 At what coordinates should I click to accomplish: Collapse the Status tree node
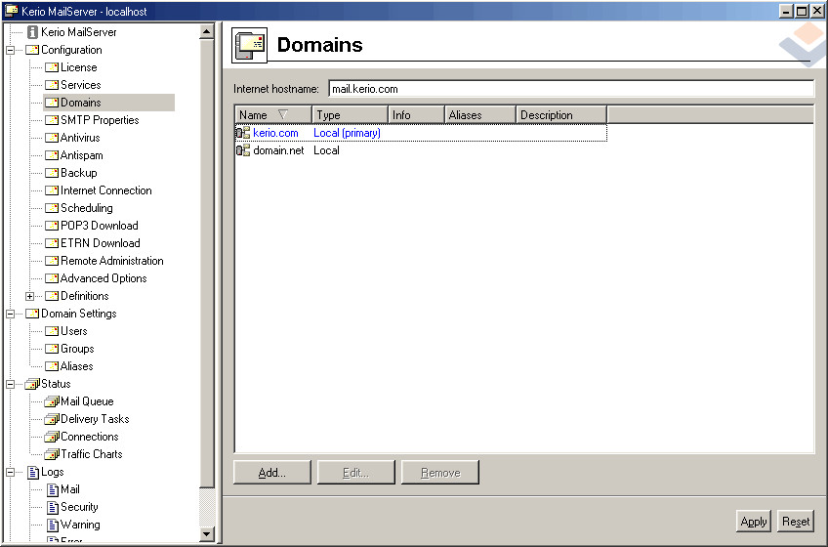click(x=10, y=384)
